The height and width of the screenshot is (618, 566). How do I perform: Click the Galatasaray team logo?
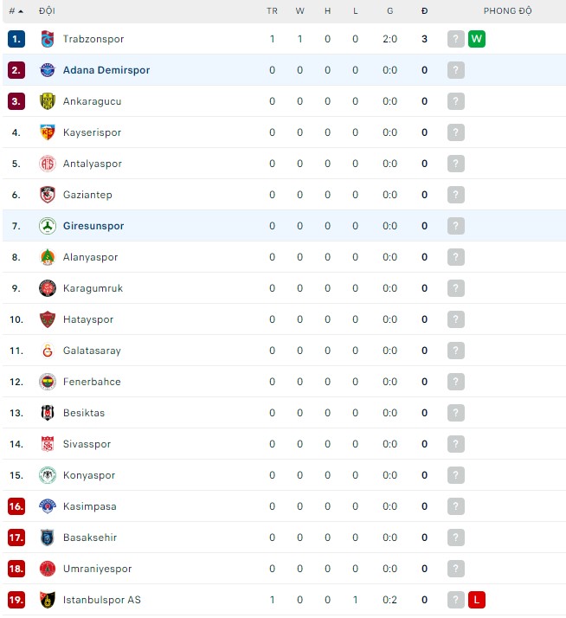tap(47, 351)
